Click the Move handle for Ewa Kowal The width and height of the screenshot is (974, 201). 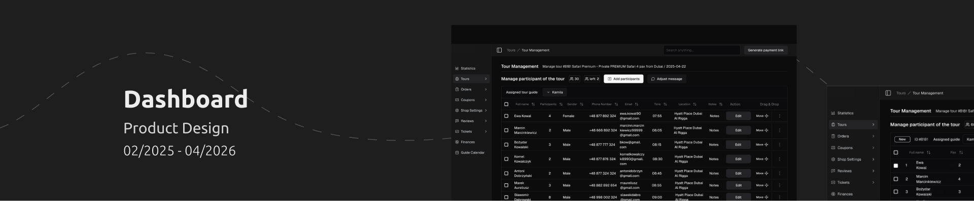pyautogui.click(x=762, y=116)
